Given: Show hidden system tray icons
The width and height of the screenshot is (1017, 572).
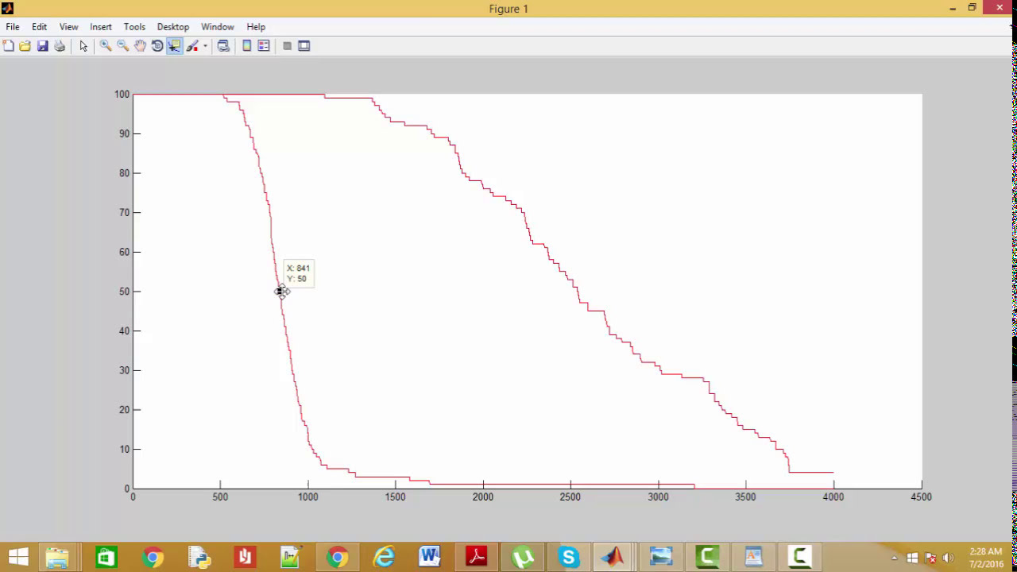Looking at the screenshot, I should pyautogui.click(x=895, y=558).
